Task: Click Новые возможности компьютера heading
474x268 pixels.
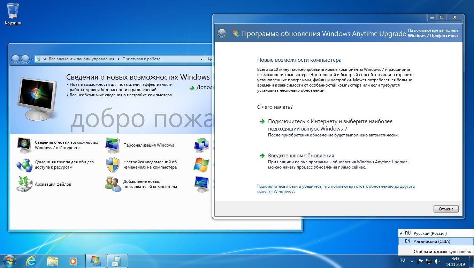Action: (299, 60)
